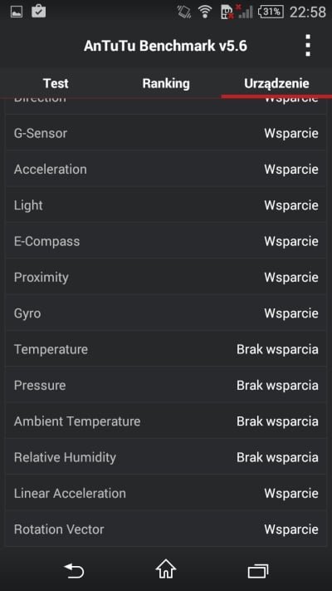Select the G-Sensor row

tap(166, 133)
